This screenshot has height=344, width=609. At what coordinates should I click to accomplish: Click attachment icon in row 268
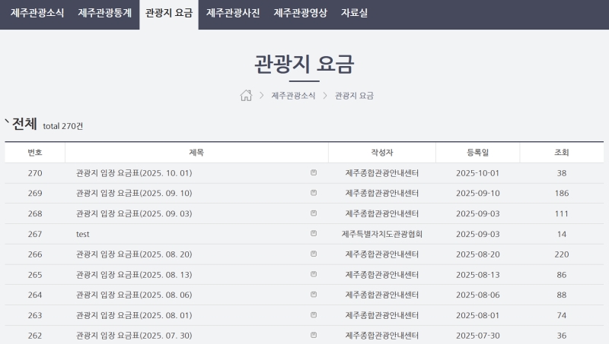coord(314,213)
